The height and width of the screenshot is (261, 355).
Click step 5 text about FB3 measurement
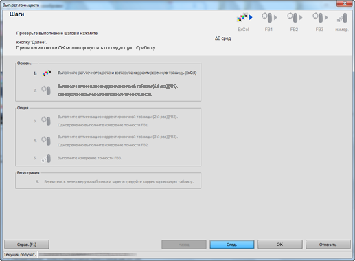pyautogui.click(x=89, y=158)
